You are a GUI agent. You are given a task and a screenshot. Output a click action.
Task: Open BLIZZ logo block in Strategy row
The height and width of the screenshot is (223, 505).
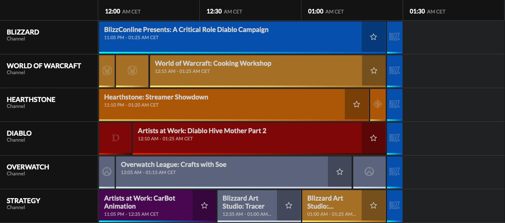pos(395,205)
